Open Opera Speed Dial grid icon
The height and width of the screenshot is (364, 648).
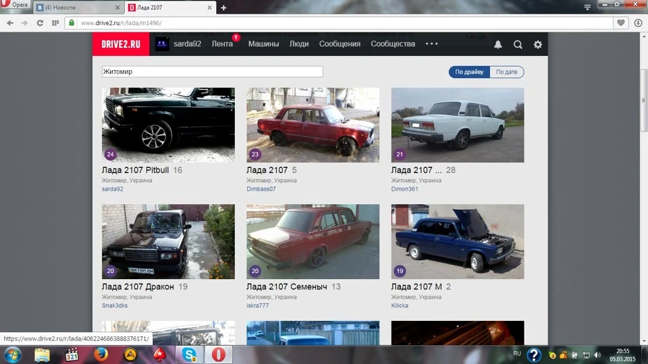pos(55,23)
